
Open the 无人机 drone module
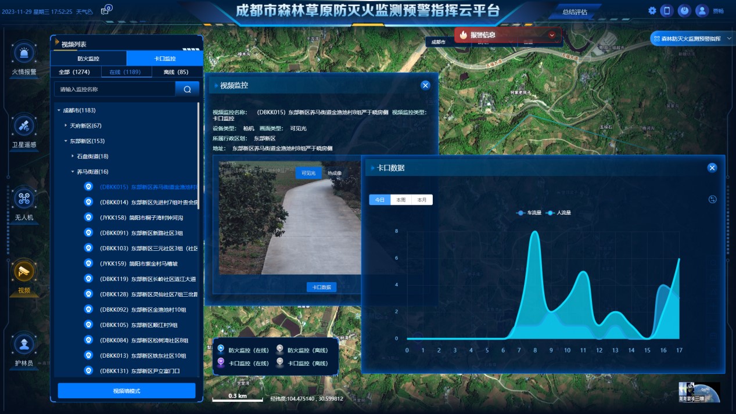click(24, 205)
